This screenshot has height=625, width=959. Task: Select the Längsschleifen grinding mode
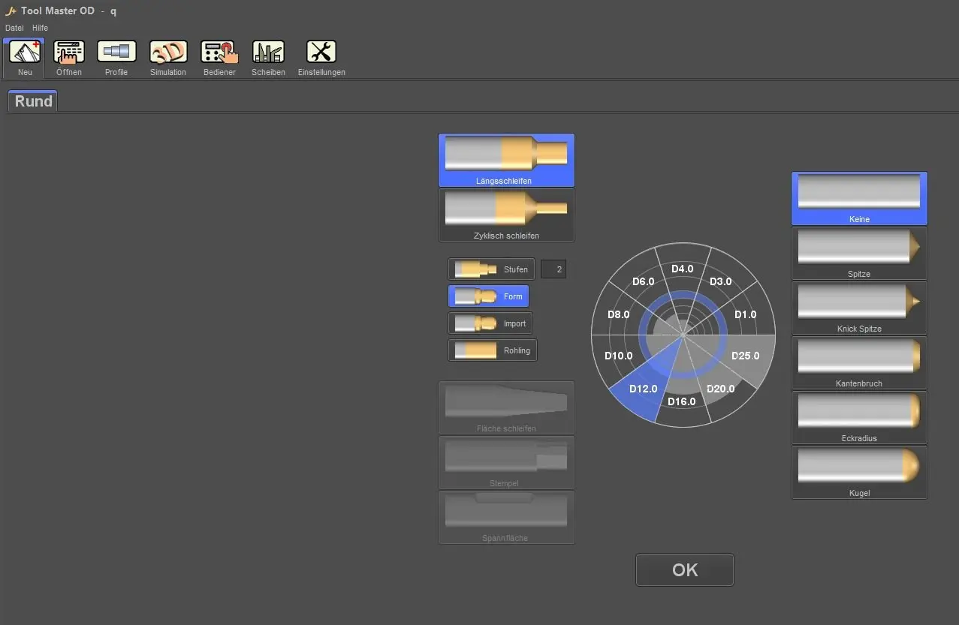point(506,160)
